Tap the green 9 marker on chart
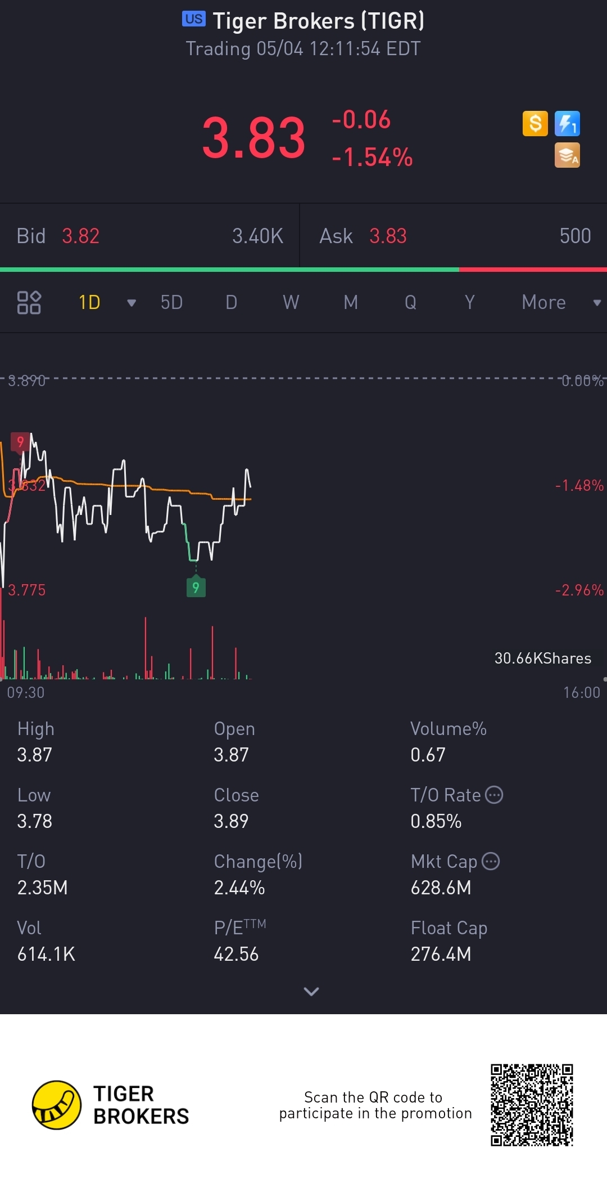 (196, 587)
